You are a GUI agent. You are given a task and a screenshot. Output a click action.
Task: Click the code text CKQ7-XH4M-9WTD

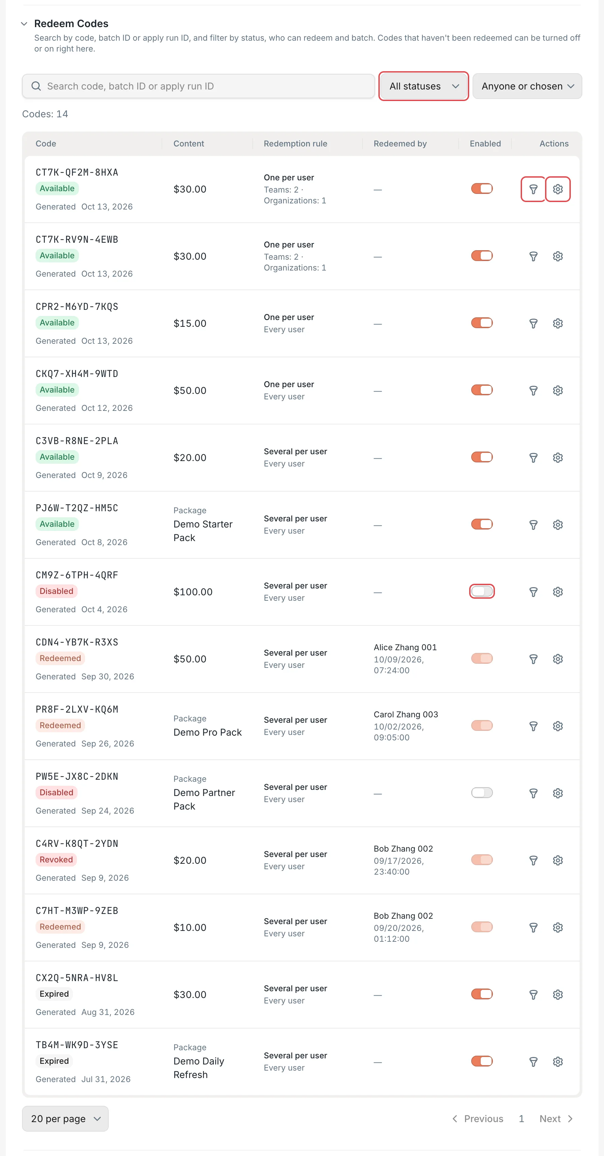(x=77, y=373)
